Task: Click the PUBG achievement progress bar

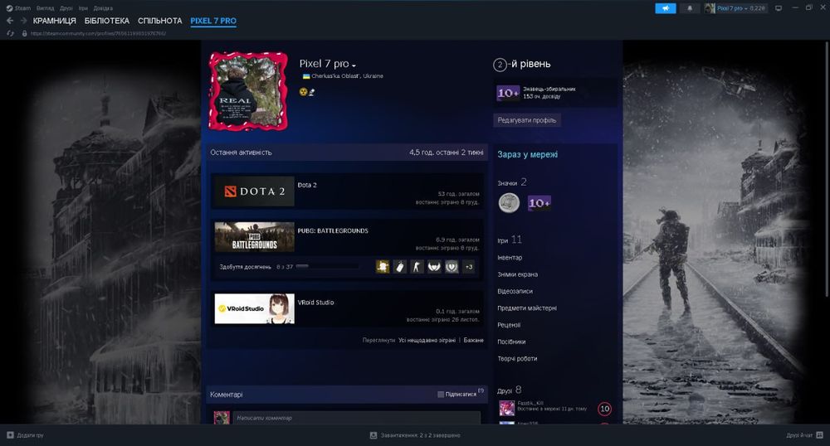Action: pos(328,267)
